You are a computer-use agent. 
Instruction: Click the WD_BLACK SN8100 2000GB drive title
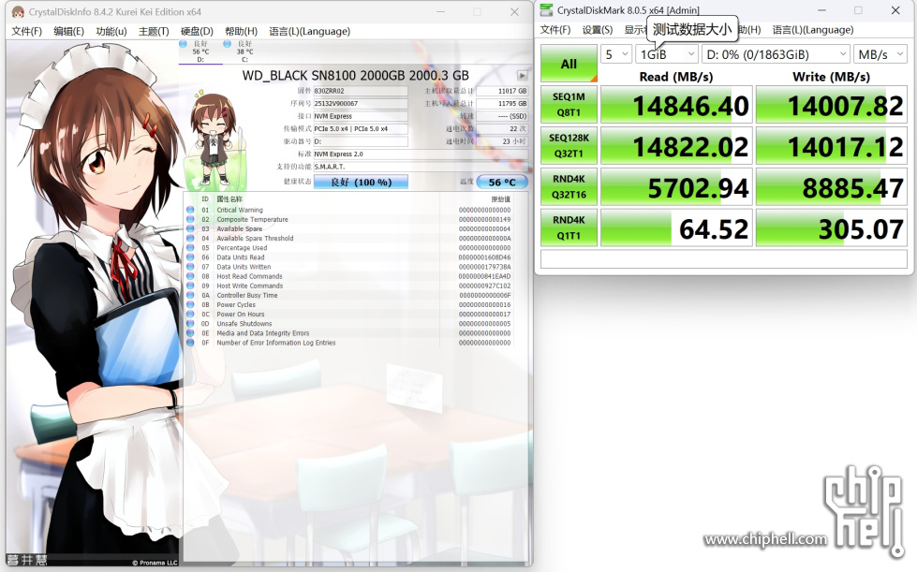(356, 76)
